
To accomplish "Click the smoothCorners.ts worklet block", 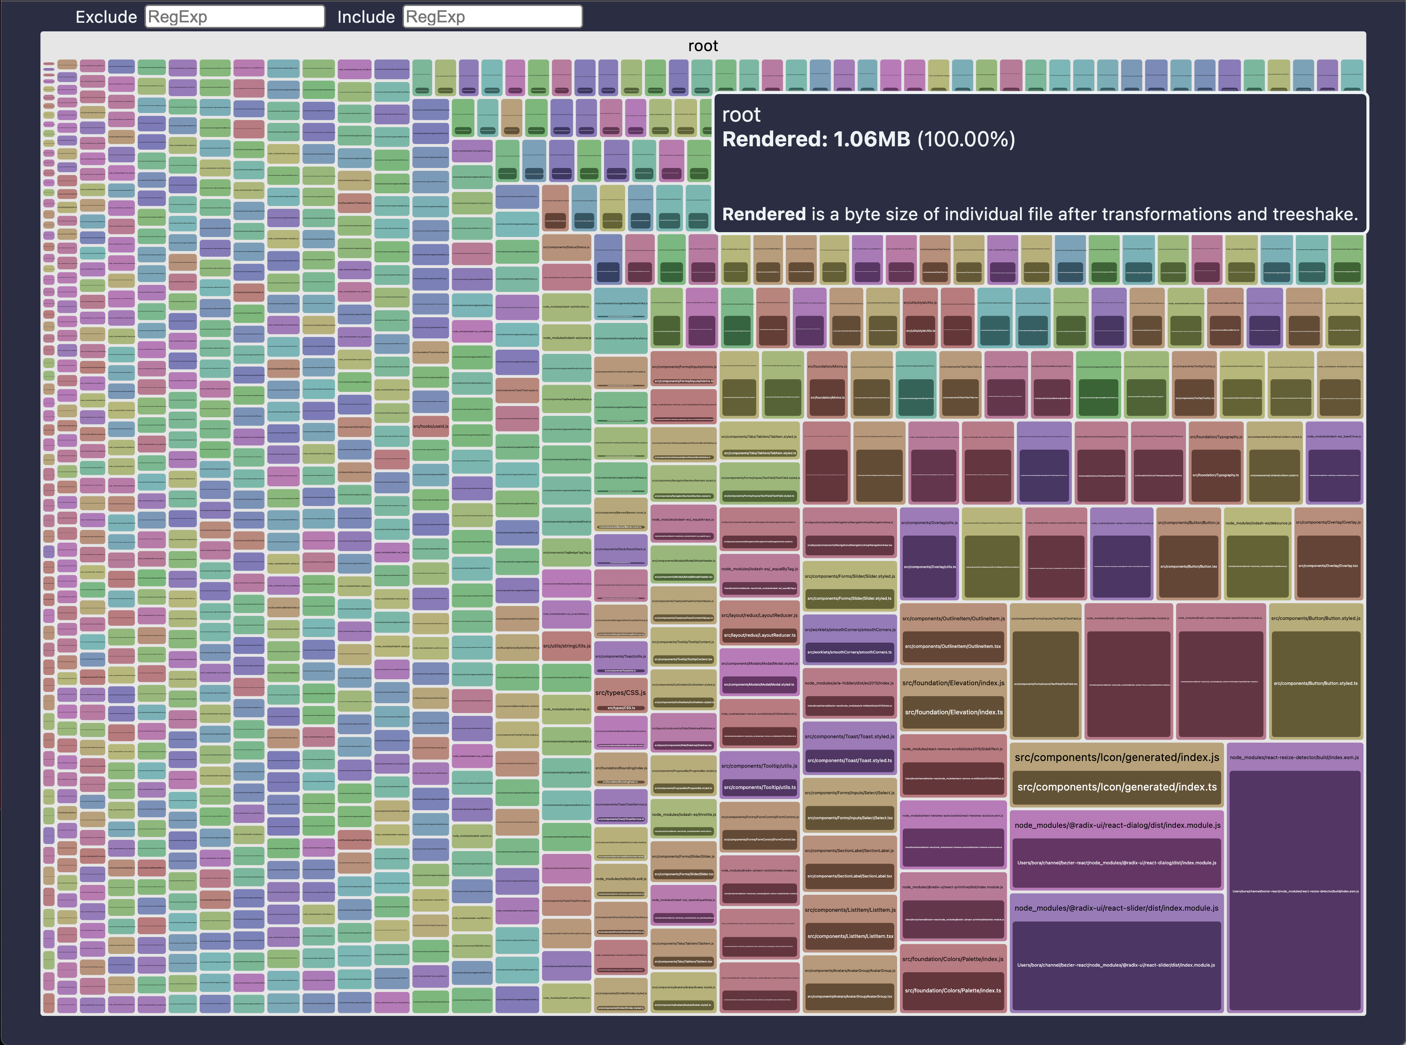I will 850,652.
